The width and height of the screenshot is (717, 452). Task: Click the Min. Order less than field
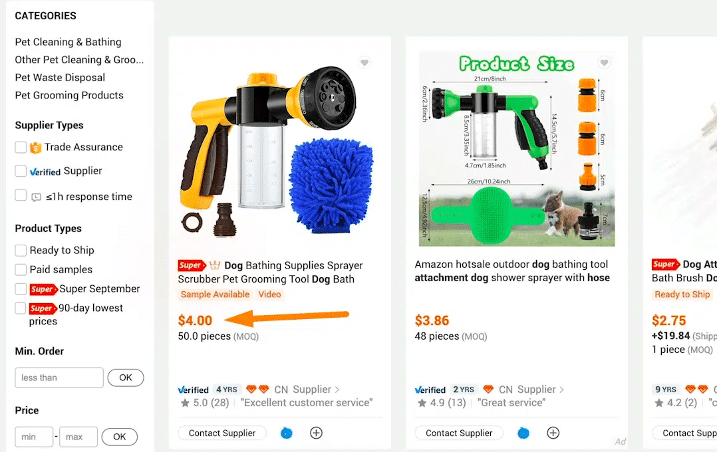(59, 378)
